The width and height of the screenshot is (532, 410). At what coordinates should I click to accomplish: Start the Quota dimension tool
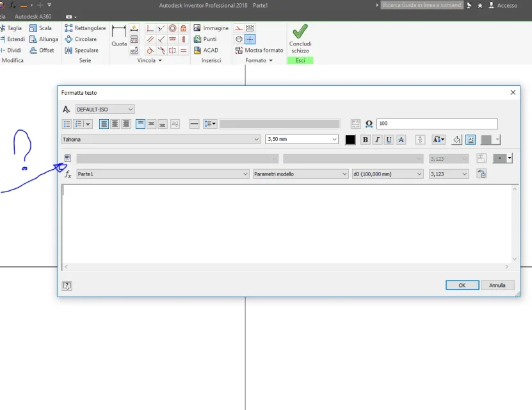(x=119, y=36)
